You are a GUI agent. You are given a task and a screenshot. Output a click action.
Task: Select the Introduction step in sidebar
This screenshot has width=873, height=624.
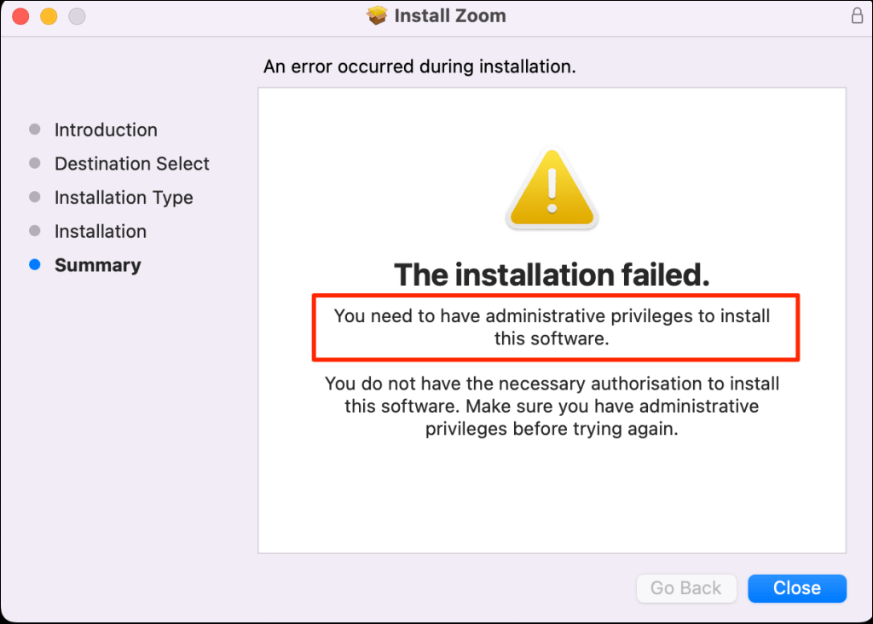106,130
